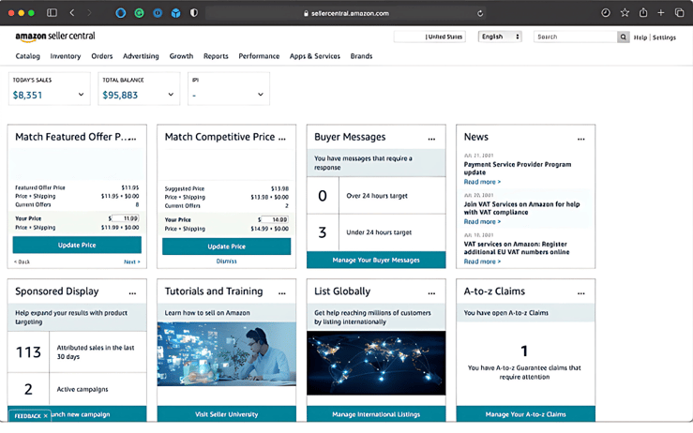
Task: Open browser history clock icon
Action: (x=606, y=13)
